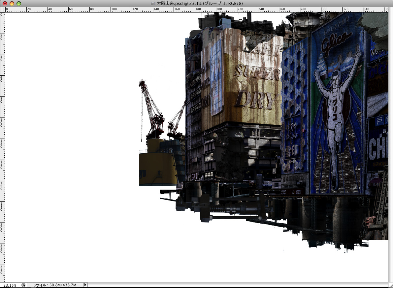Click the Version Cue status icon
This screenshot has height=288, width=393.
(x=23, y=285)
